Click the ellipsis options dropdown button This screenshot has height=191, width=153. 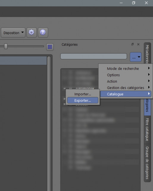point(136,57)
